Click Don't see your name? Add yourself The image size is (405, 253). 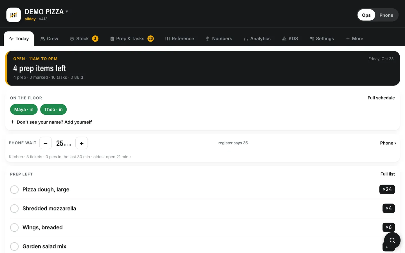tap(51, 122)
